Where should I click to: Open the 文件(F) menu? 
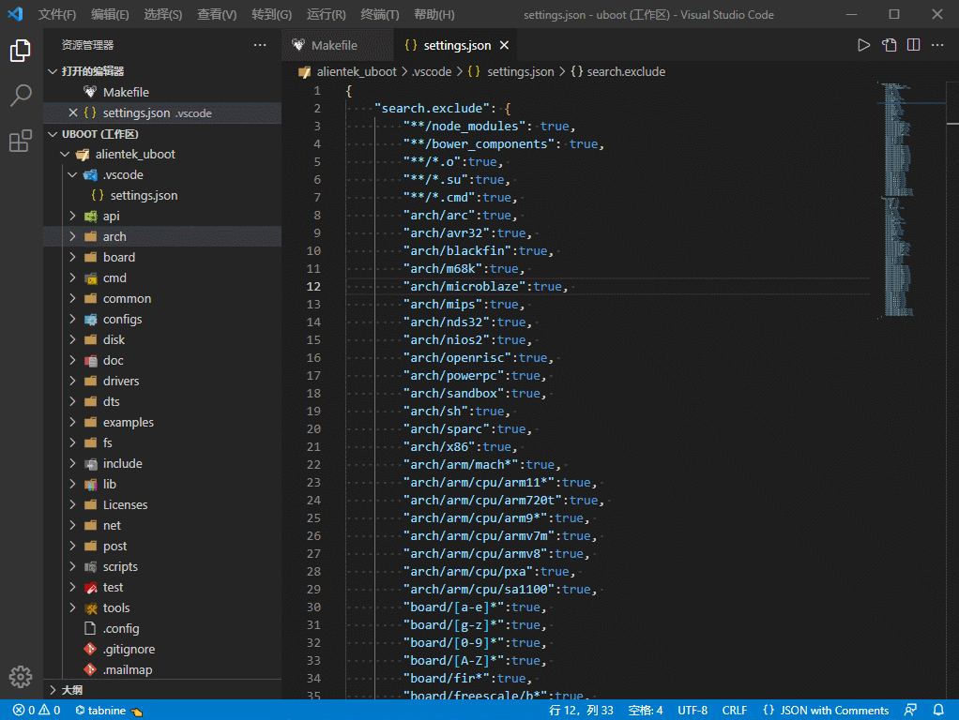[x=57, y=15]
